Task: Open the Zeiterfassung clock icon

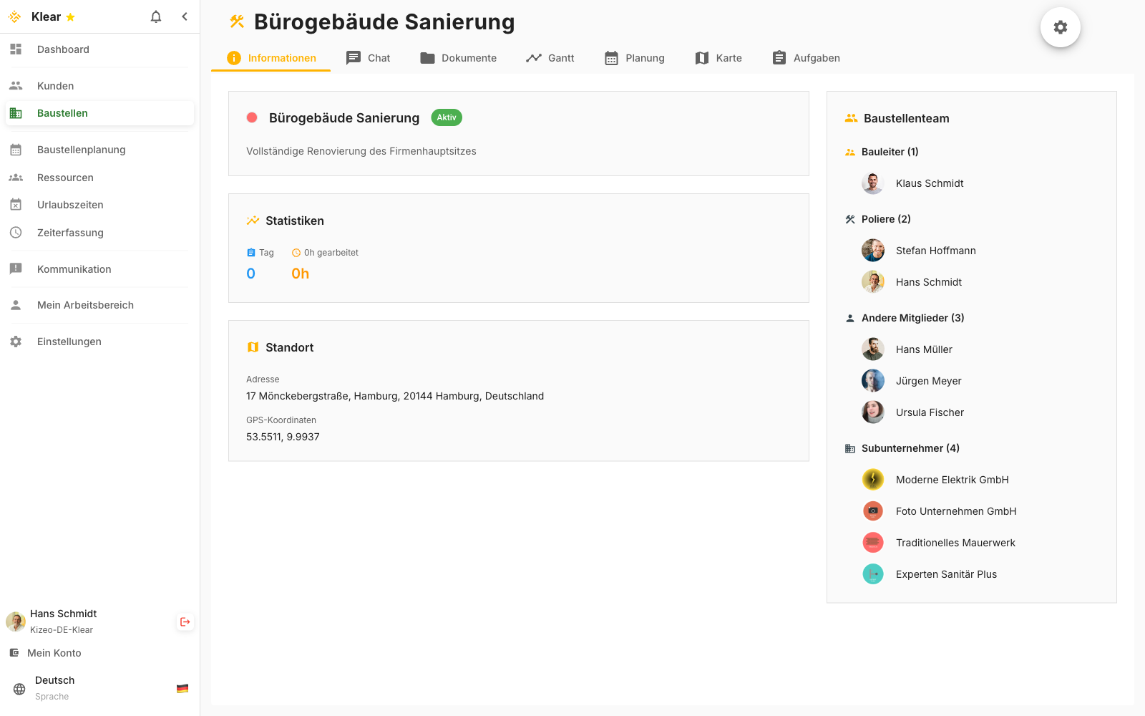Action: [16, 232]
